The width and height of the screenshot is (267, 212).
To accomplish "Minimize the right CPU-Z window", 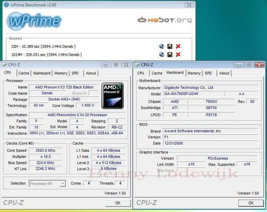I will [x=239, y=65].
